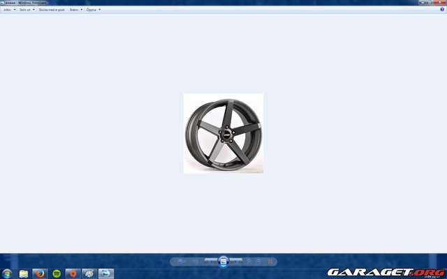Open the Skriv ut menu
Image resolution: width=447 pixels, height=279 pixels.
coord(25,10)
